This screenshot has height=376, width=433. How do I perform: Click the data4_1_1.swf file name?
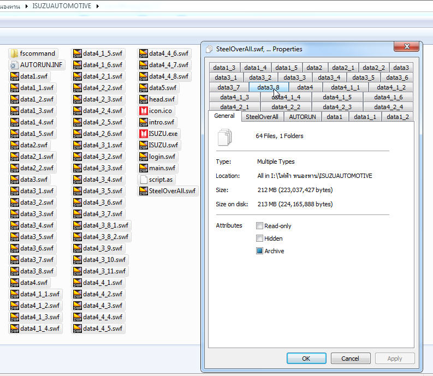click(40, 294)
